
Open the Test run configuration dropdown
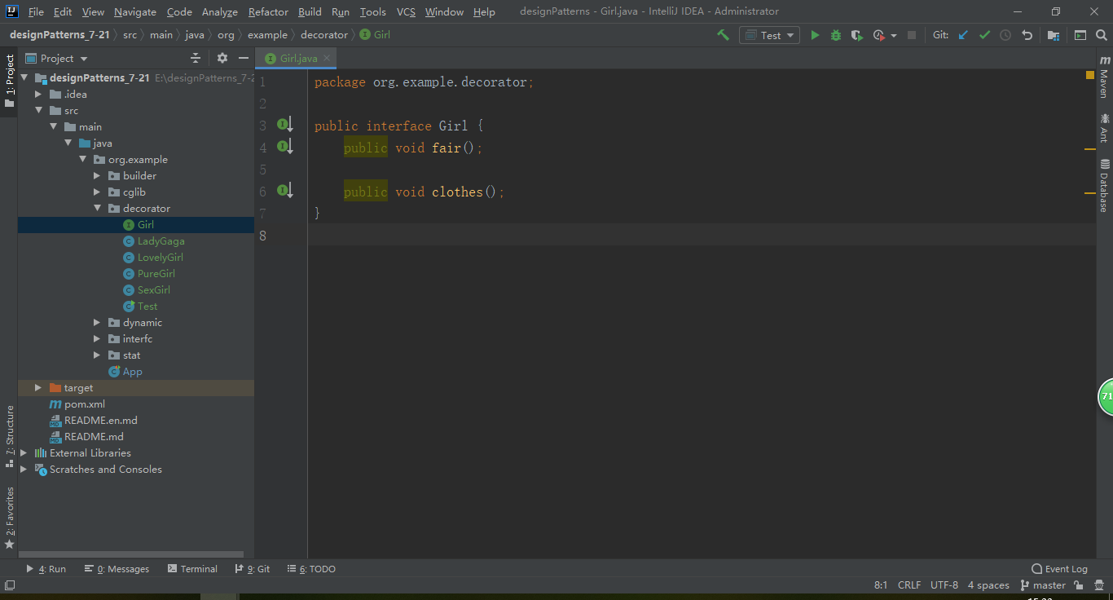click(x=769, y=35)
